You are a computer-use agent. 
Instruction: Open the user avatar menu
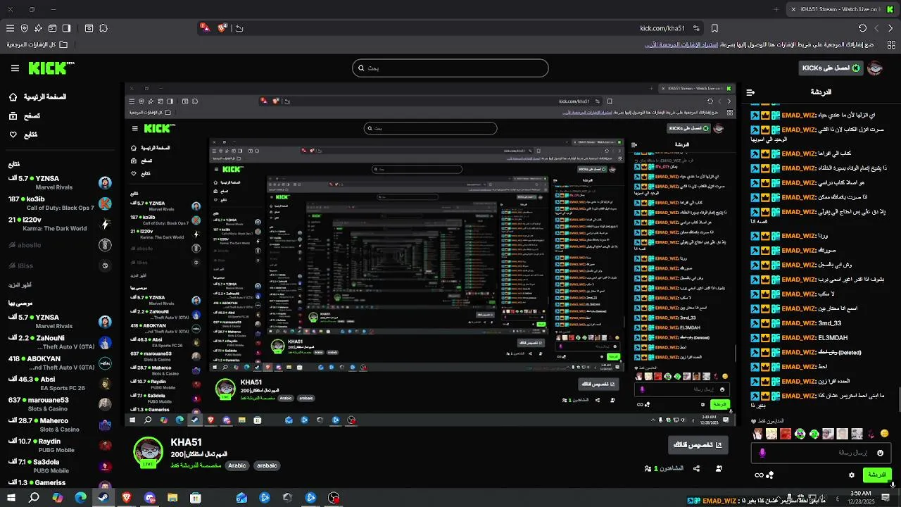pyautogui.click(x=875, y=68)
